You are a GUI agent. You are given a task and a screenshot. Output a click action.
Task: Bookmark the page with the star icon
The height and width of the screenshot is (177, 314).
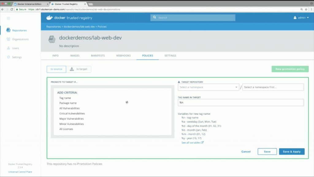tap(306, 9)
